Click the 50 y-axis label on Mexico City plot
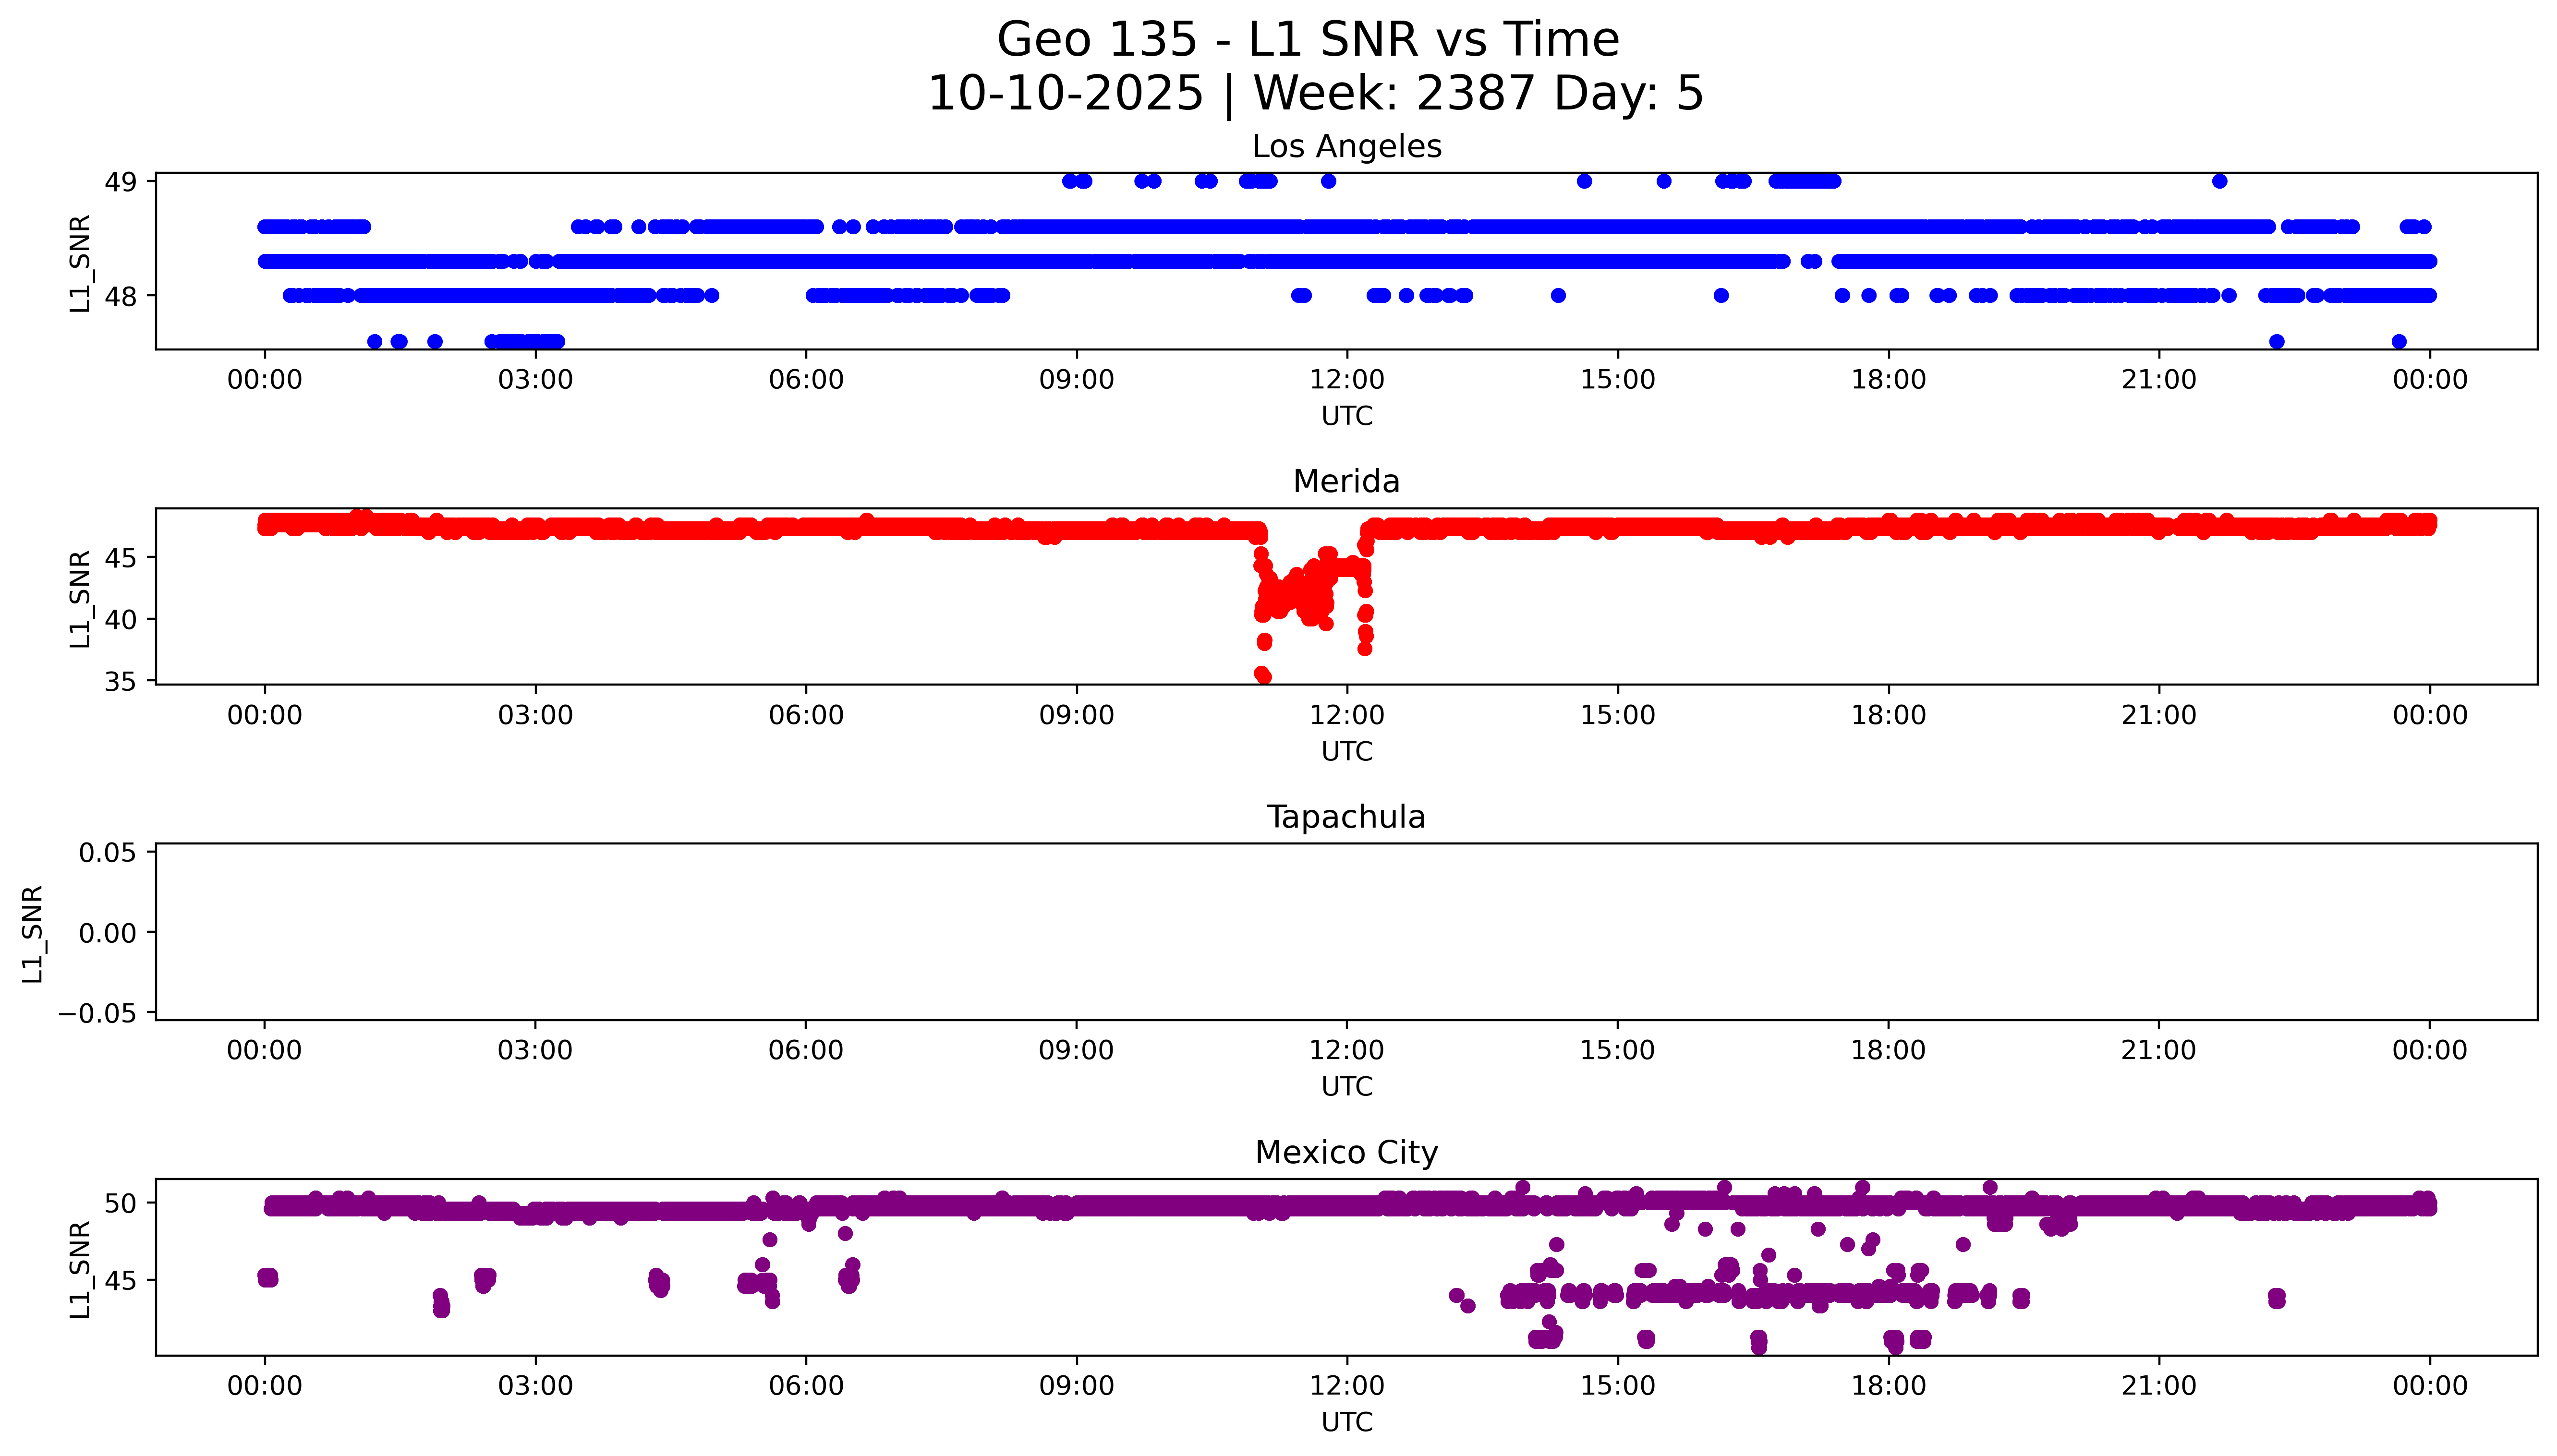 click(120, 1203)
